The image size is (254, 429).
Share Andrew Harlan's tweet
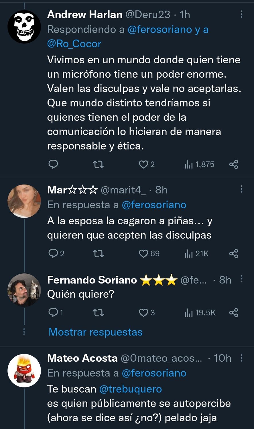click(x=234, y=164)
